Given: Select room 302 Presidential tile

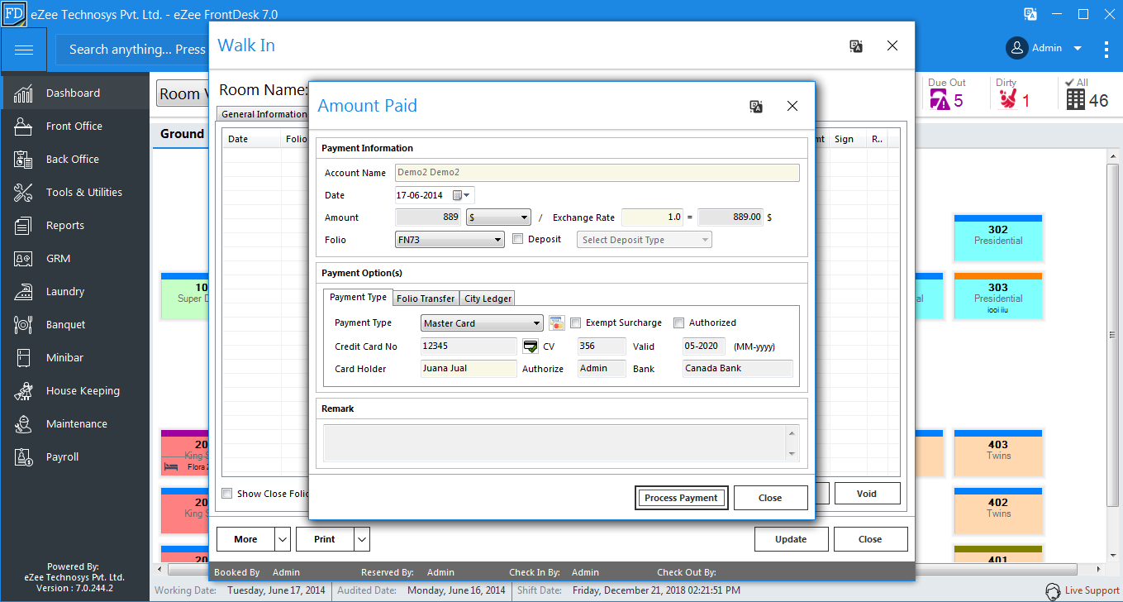Looking at the screenshot, I should tap(997, 239).
